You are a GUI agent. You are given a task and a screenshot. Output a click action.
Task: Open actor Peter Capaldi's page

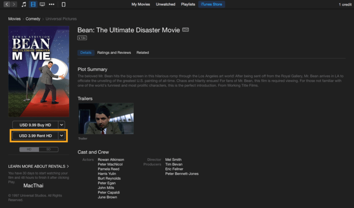pos(109,193)
